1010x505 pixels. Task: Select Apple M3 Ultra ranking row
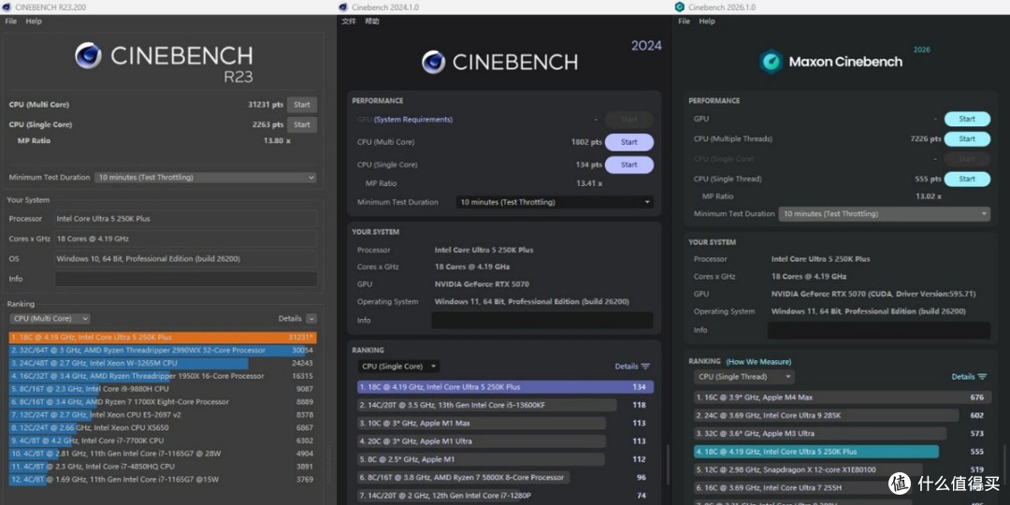click(842, 434)
